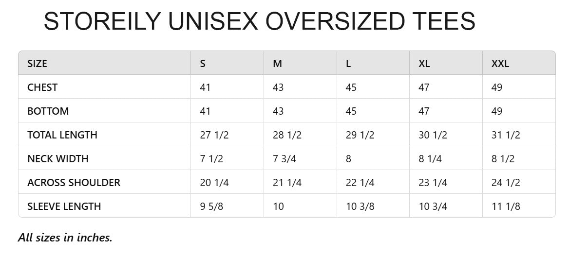This screenshot has width=569, height=258.
Task: Select the CHEST row label
Action: coord(42,87)
